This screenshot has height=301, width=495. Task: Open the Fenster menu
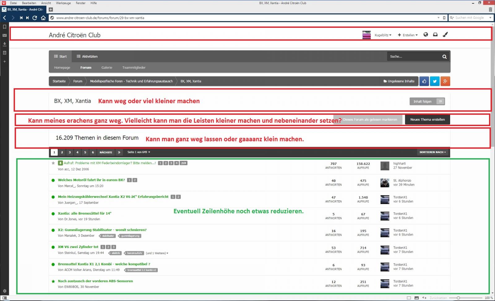[81, 3]
